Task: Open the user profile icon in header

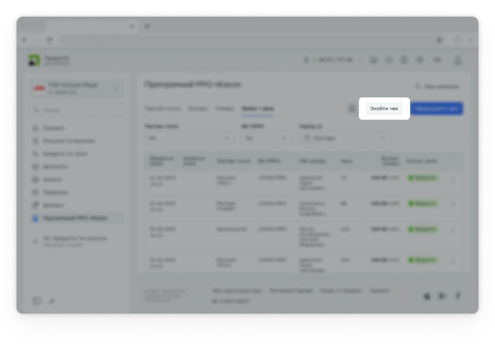Action: pos(457,60)
